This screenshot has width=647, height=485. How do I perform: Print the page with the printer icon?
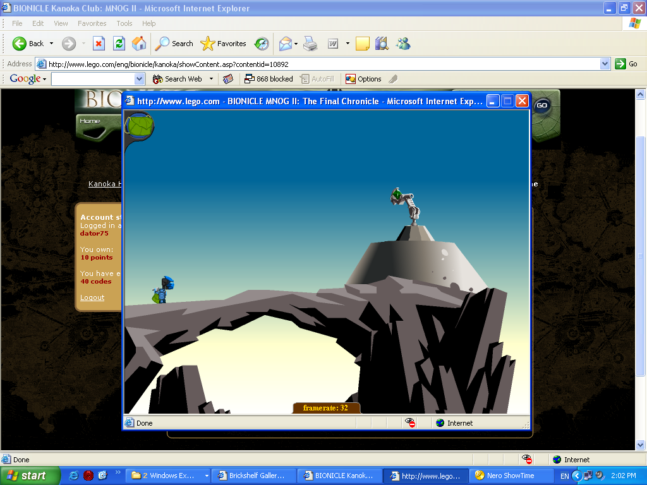tap(310, 44)
